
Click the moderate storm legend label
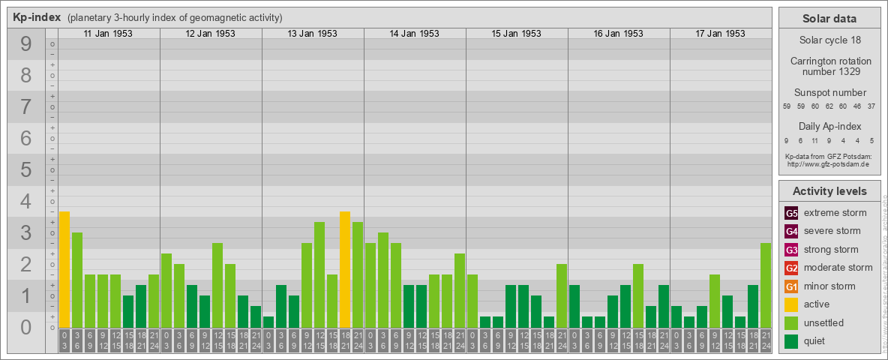click(838, 268)
